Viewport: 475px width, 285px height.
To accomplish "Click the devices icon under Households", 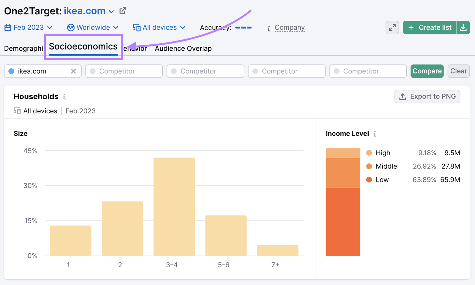I will (18, 111).
